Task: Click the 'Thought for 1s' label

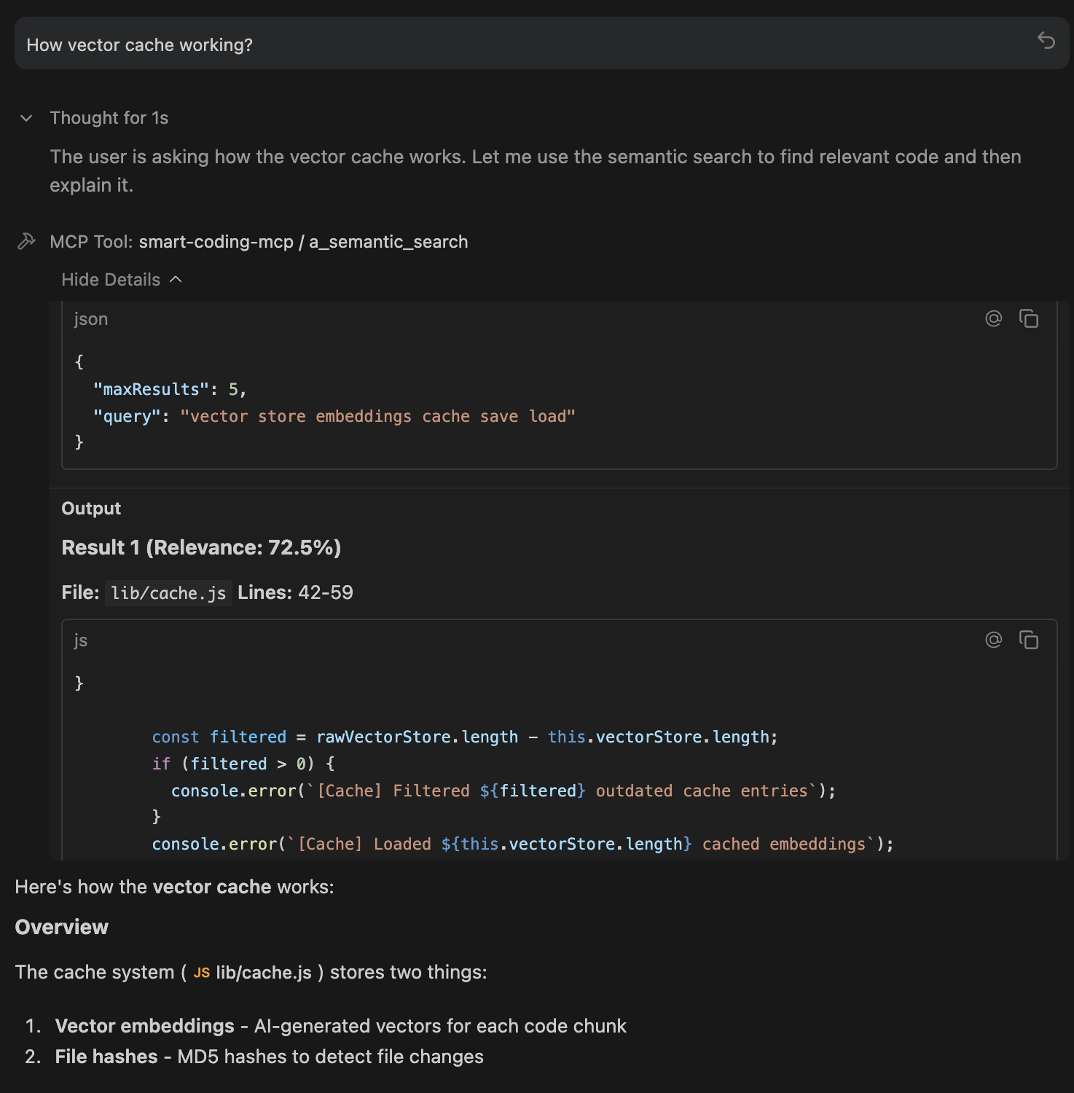Action: point(109,118)
